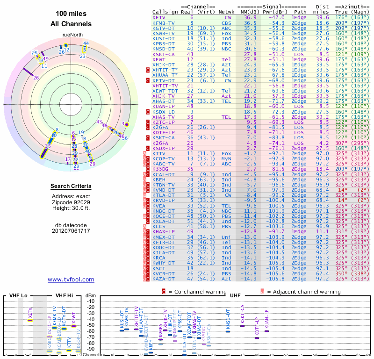Click the 'UHF' chart heading
This screenshot has width=374, height=359.
click(235, 295)
